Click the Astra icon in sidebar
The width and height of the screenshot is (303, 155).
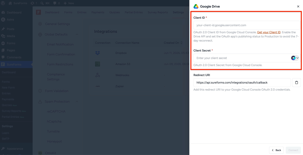tap(3, 20)
